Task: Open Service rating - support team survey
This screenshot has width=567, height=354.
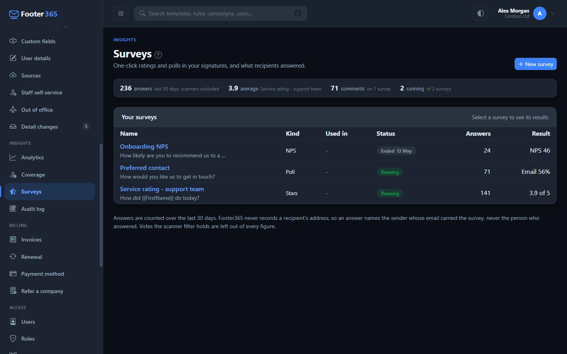Action: point(162,189)
